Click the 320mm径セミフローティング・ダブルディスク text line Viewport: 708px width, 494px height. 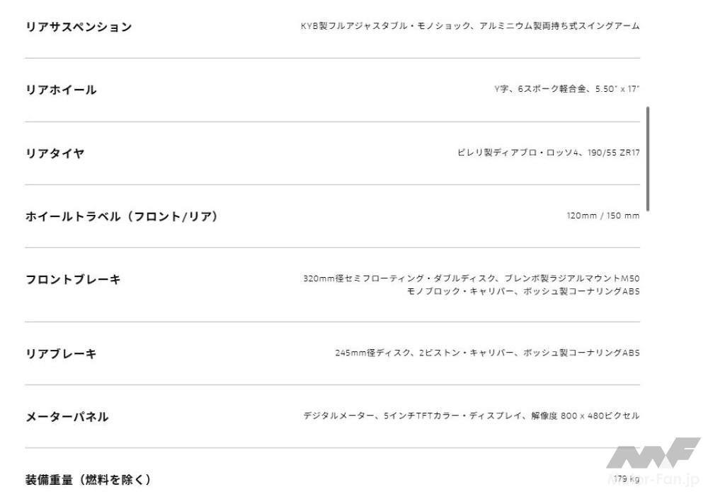tap(471, 278)
